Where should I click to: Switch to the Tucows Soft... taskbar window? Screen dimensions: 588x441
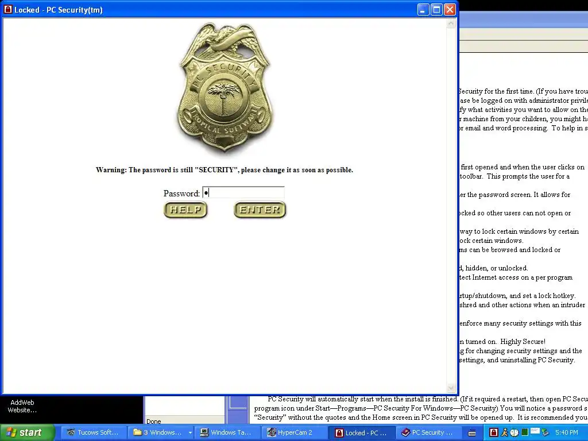(x=92, y=432)
